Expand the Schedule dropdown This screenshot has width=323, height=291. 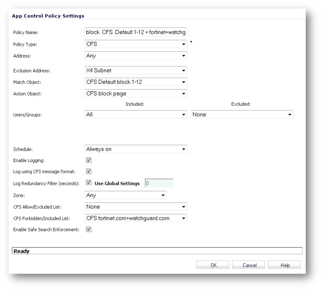(x=135, y=149)
